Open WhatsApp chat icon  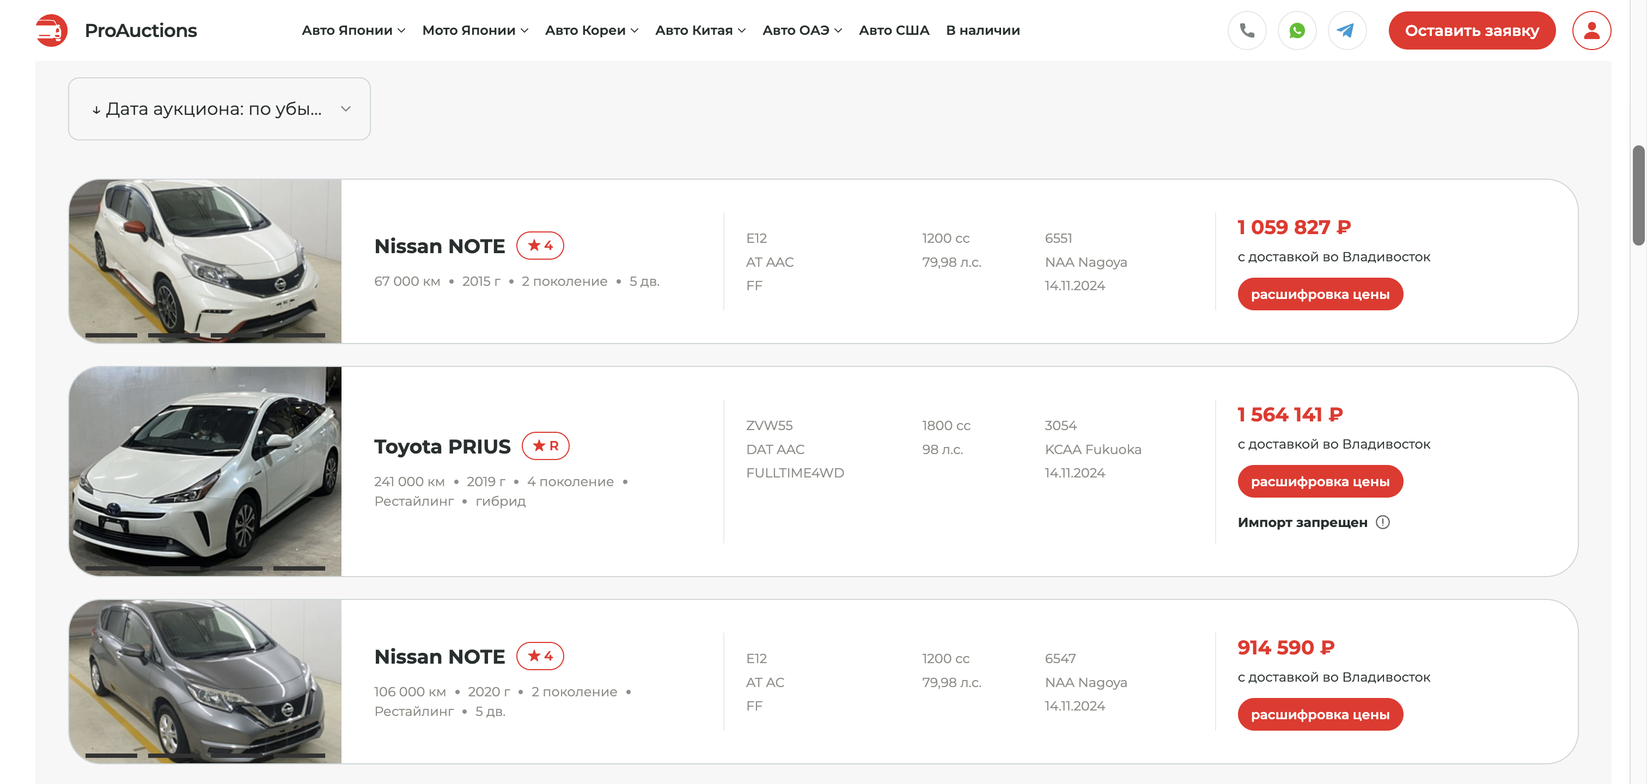pyautogui.click(x=1297, y=30)
